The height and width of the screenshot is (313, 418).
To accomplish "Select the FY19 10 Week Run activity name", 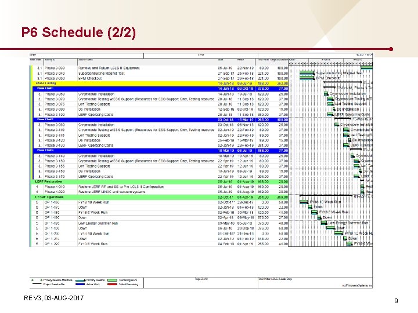I will (x=93, y=234).
